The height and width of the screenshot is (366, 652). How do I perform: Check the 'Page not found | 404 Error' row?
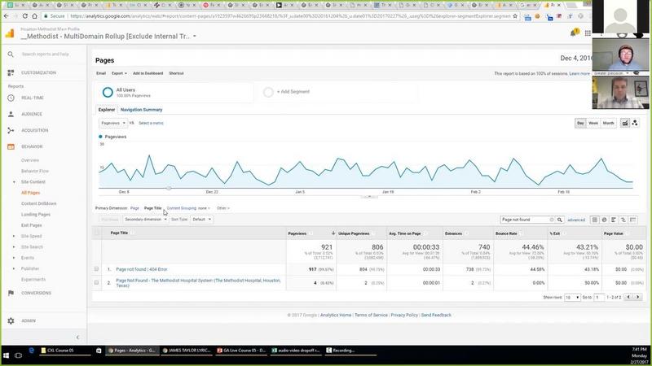point(96,269)
